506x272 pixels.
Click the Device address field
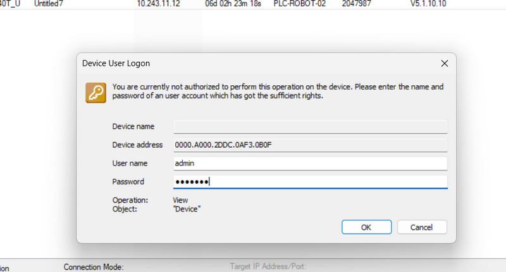click(310, 145)
